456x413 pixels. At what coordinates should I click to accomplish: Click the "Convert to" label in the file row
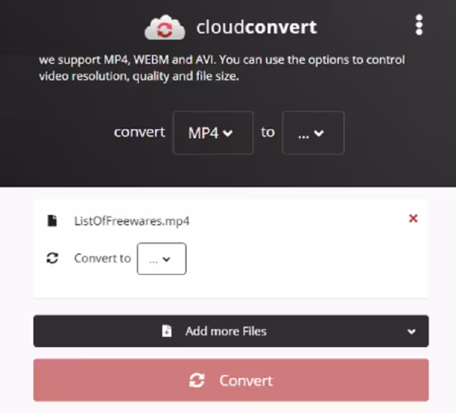(x=103, y=258)
